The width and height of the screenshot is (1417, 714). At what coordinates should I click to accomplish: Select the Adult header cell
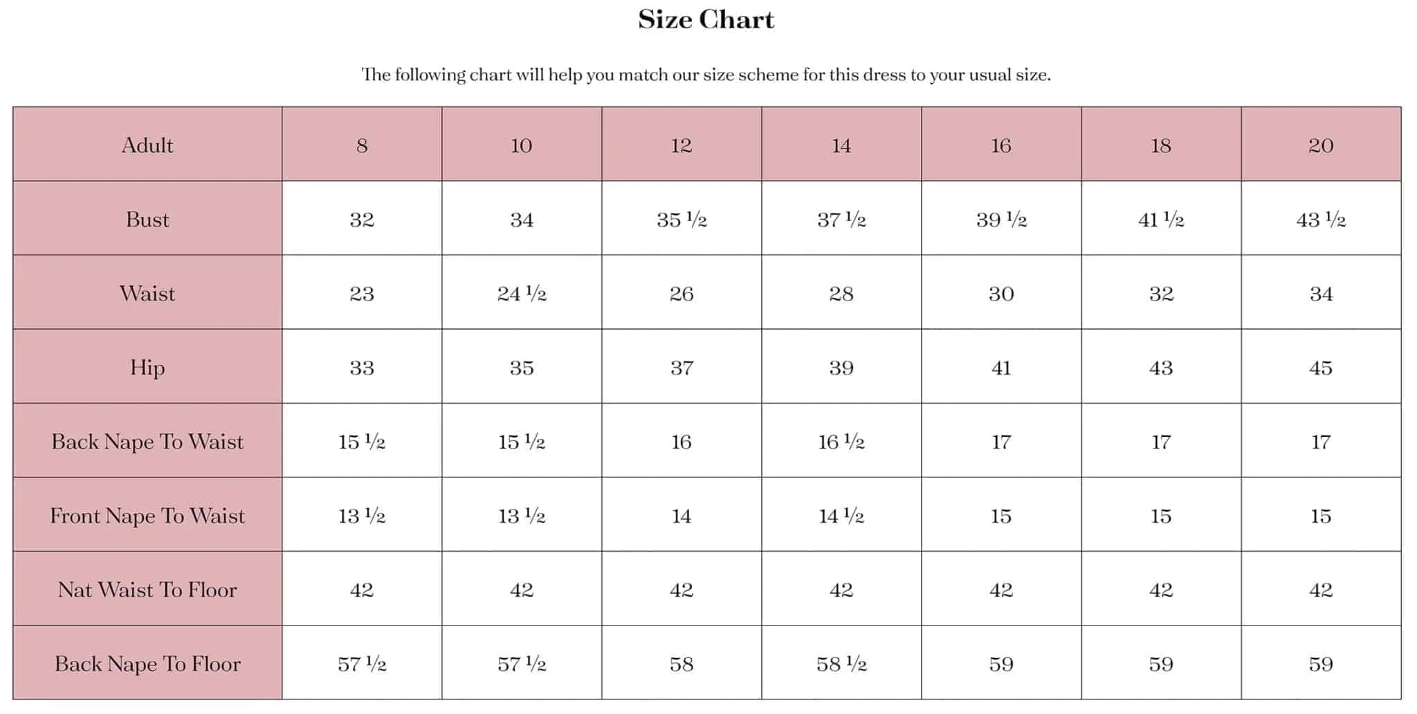147,144
